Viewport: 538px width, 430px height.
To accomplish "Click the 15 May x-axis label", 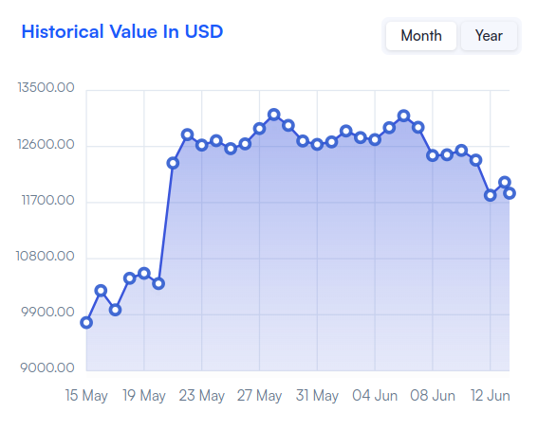I will (x=86, y=396).
